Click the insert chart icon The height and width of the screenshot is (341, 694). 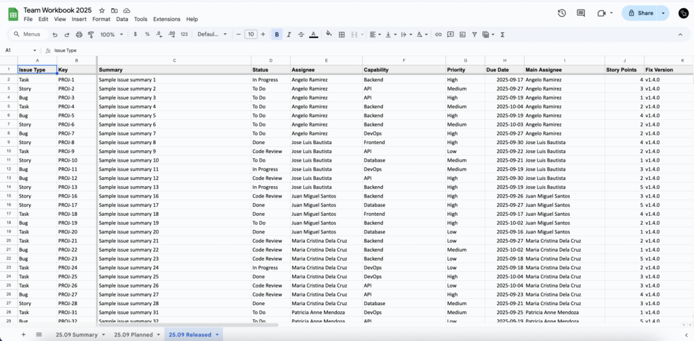point(462,35)
